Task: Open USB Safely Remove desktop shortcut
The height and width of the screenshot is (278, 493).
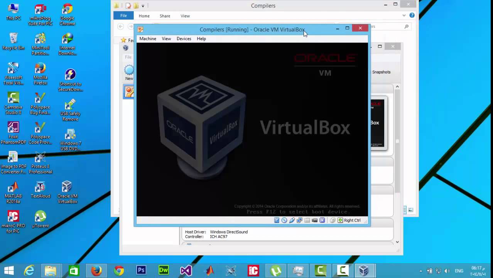Action: 70,110
